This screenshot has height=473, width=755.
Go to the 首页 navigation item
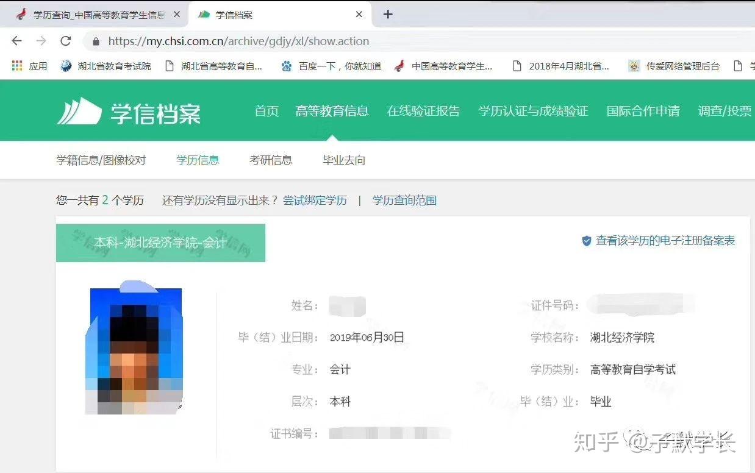pos(267,111)
